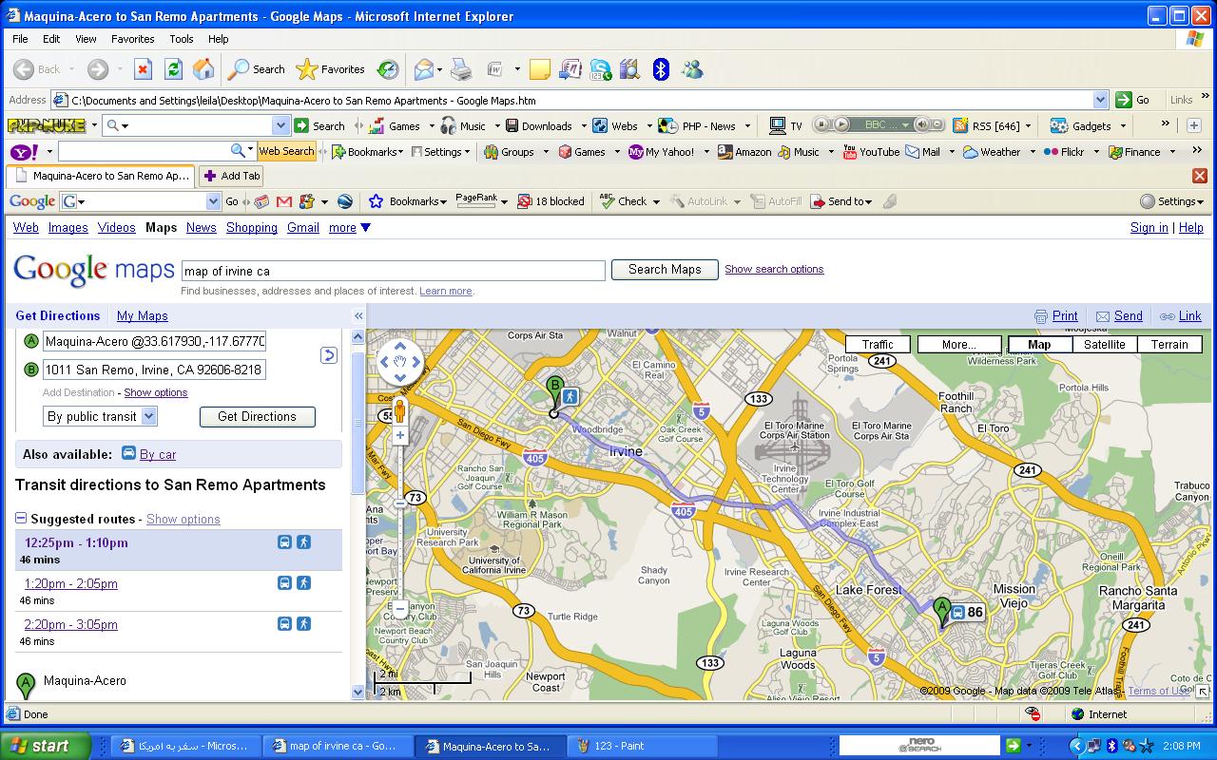Viewport: 1217px width, 760px height.
Task: Click the bus icon for the 2:20pm route
Action: (x=284, y=623)
